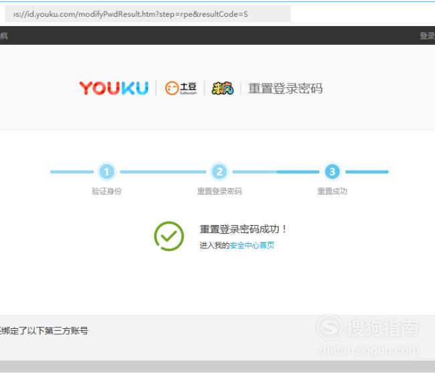This screenshot has height=373, width=435.
Task: Open the Laifeng colorful logo
Action: tap(222, 88)
